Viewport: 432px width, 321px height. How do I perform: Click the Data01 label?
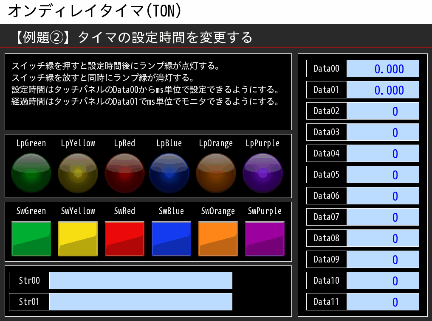327,89
